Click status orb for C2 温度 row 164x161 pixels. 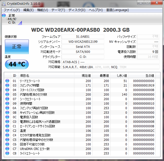click(7, 131)
